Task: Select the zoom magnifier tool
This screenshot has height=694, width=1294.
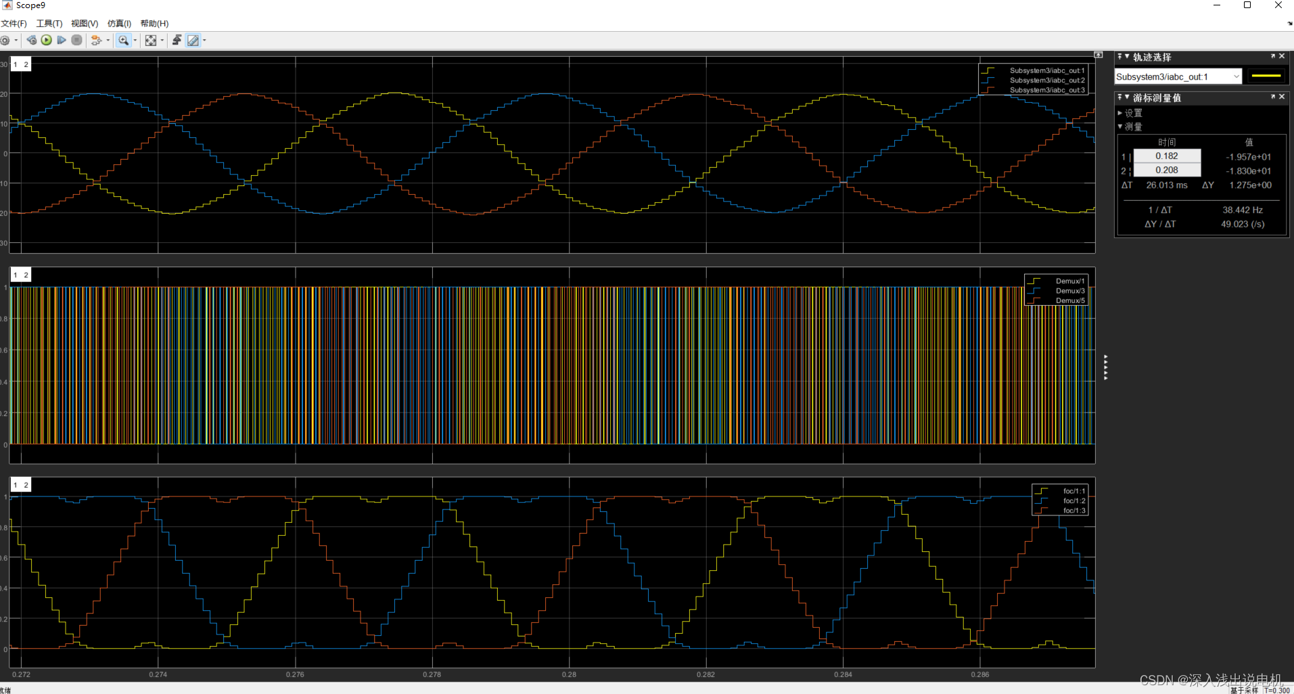Action: pos(123,41)
